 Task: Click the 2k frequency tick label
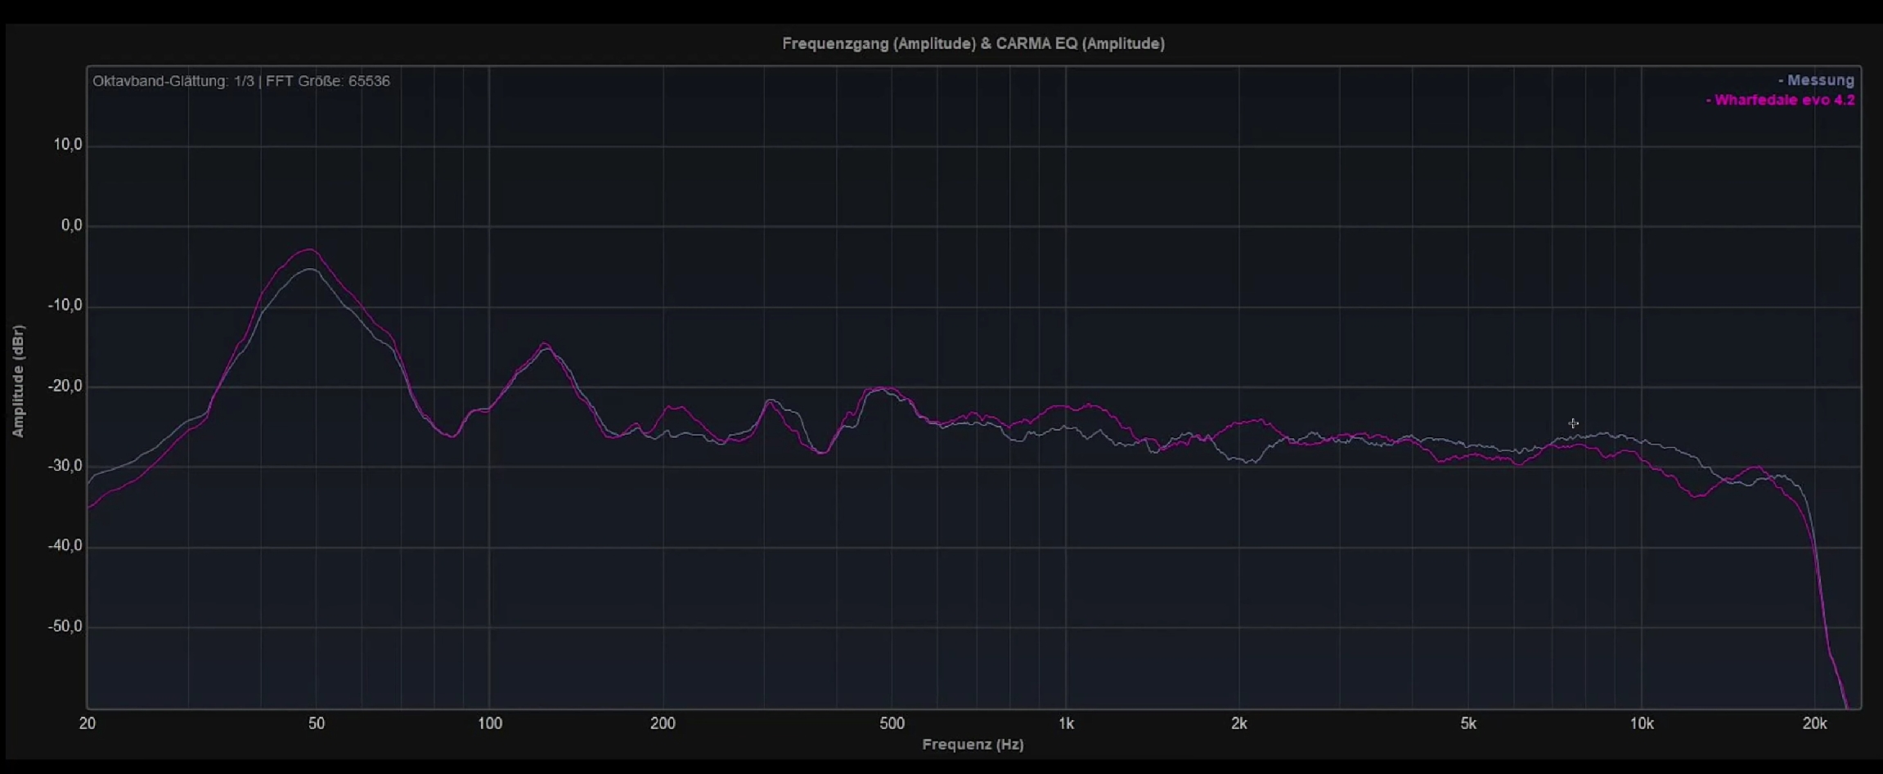(x=1239, y=723)
